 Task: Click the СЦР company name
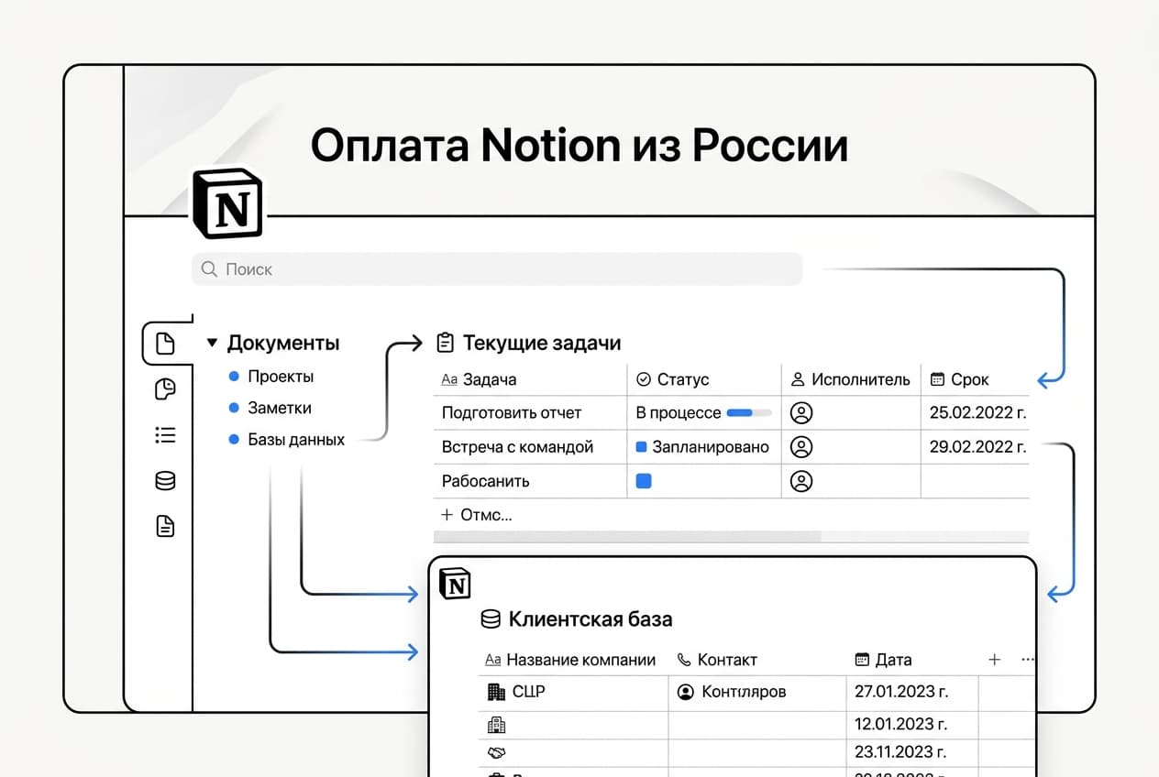[x=529, y=692]
